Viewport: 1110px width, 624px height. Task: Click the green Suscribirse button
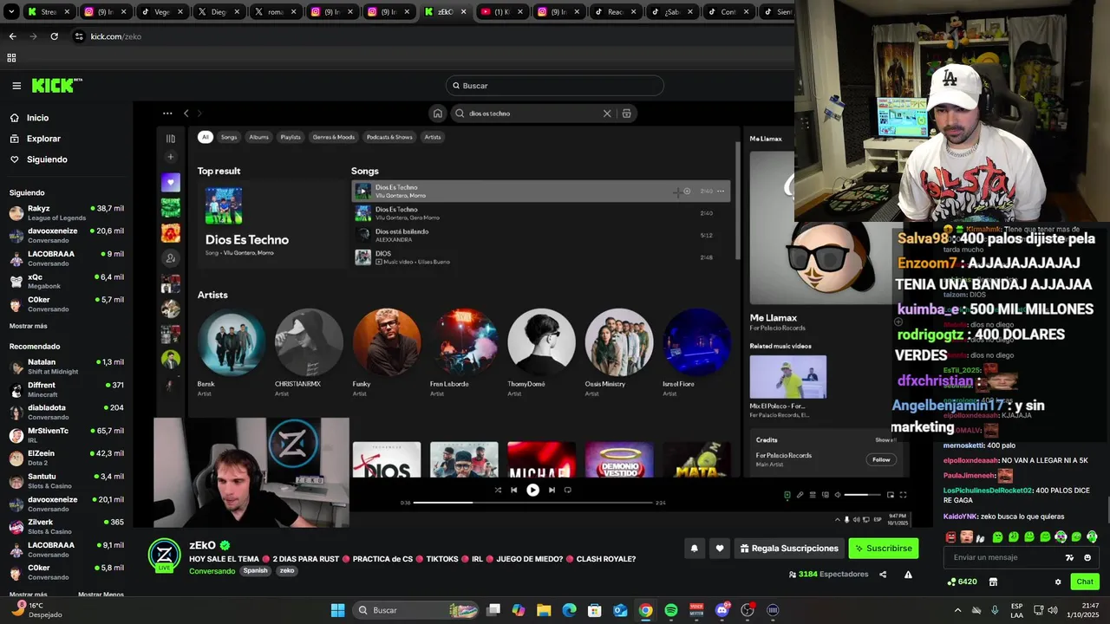(x=883, y=548)
